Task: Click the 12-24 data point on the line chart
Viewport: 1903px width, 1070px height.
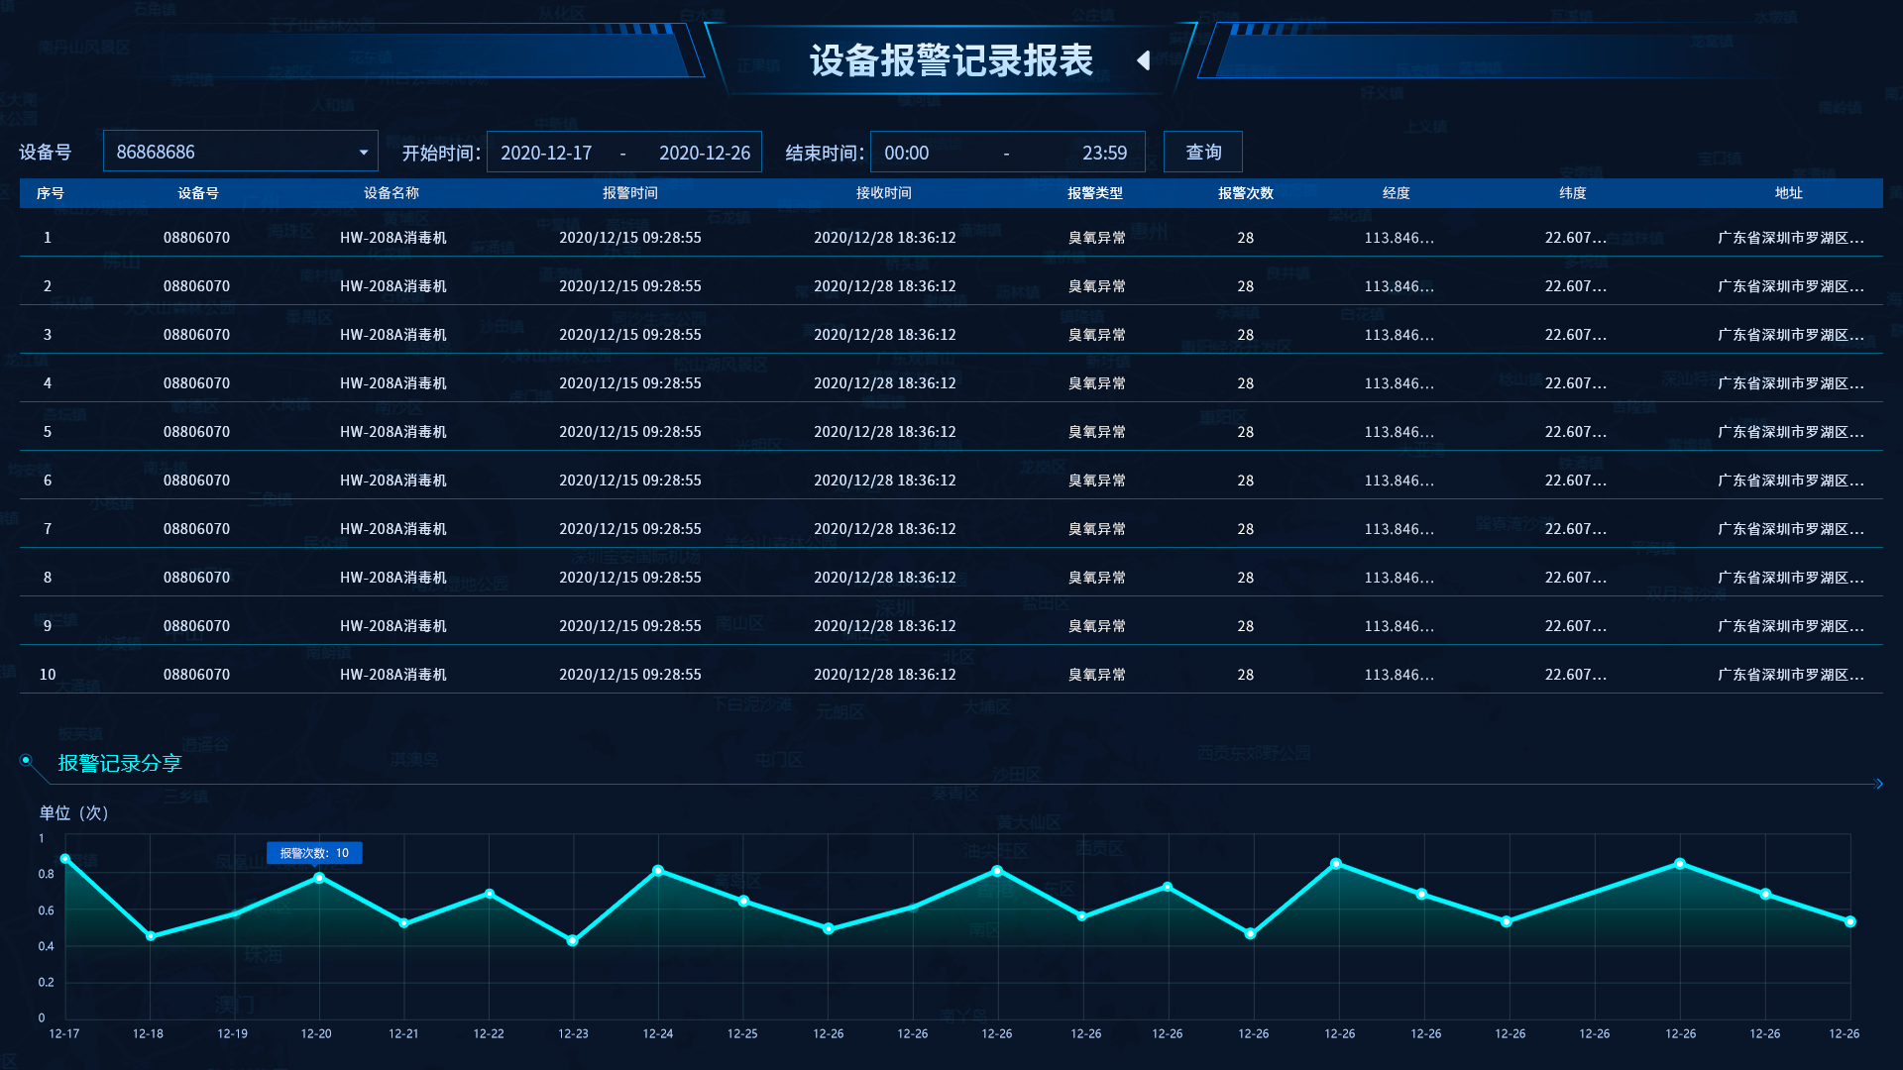Action: (658, 871)
